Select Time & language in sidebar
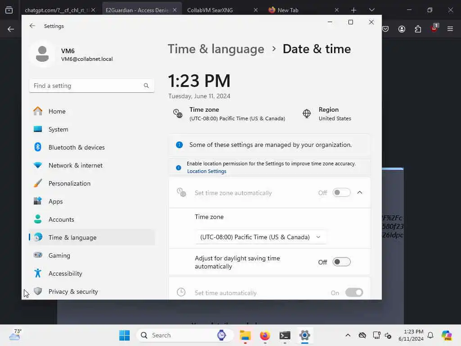The image size is (461, 346). (92, 237)
